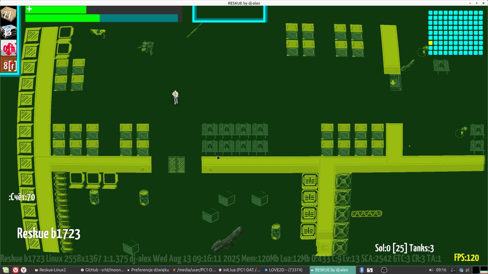This screenshot has height=274, width=488.
Task: Select the wooden crate slot labeled 8[r]
Action: tap(8, 65)
